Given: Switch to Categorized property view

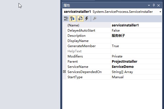Looking at the screenshot, I should coord(66,19).
